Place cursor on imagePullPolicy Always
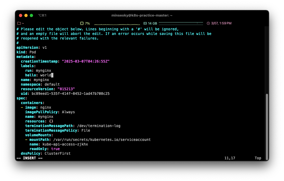Screen dimensions: 284x181 [68, 112]
